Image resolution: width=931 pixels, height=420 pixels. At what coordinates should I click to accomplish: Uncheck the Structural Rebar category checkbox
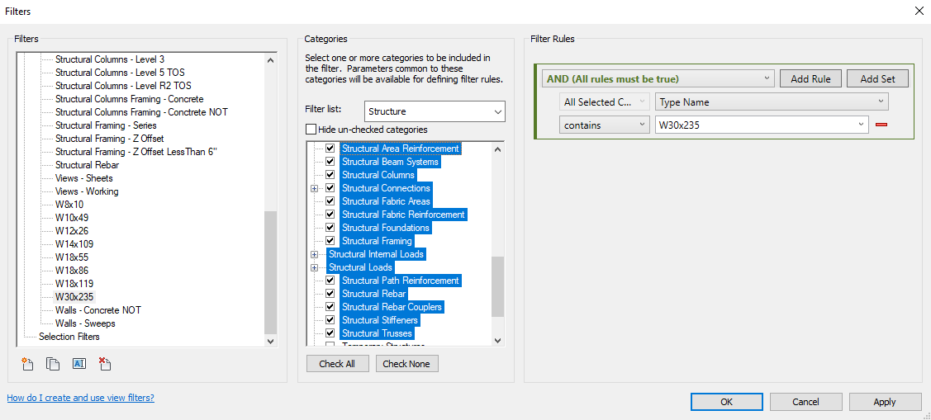point(330,294)
